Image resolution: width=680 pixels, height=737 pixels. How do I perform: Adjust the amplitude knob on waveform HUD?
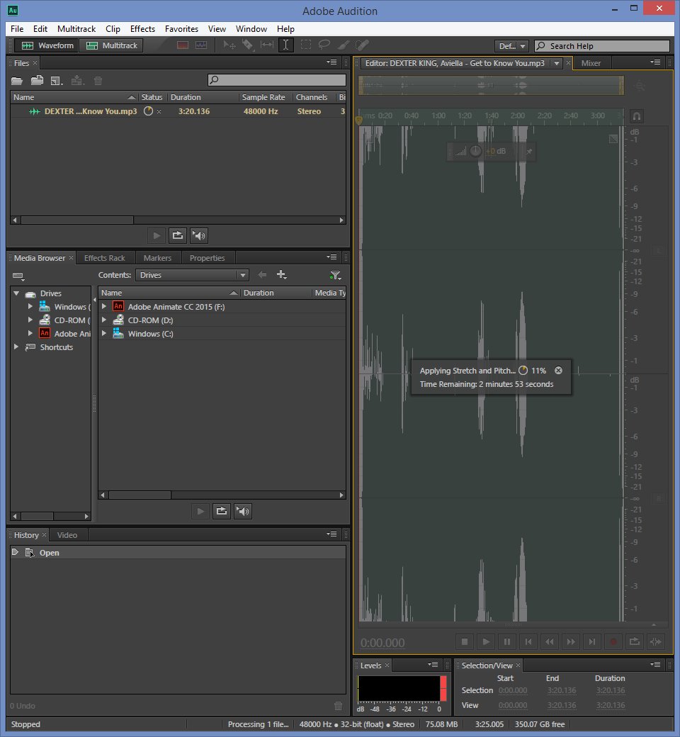point(475,151)
